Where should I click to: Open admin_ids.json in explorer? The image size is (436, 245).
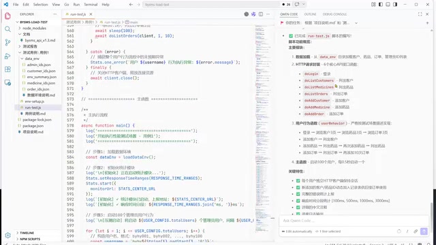39,65
